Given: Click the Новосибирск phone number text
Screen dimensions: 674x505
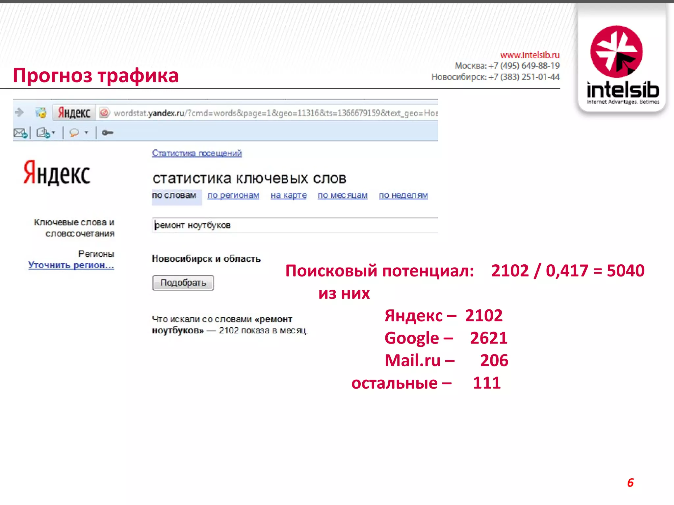Looking at the screenshot, I should pos(495,77).
